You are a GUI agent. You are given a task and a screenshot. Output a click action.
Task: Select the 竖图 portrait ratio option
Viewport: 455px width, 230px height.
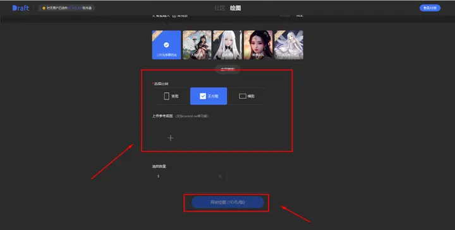pos(171,96)
